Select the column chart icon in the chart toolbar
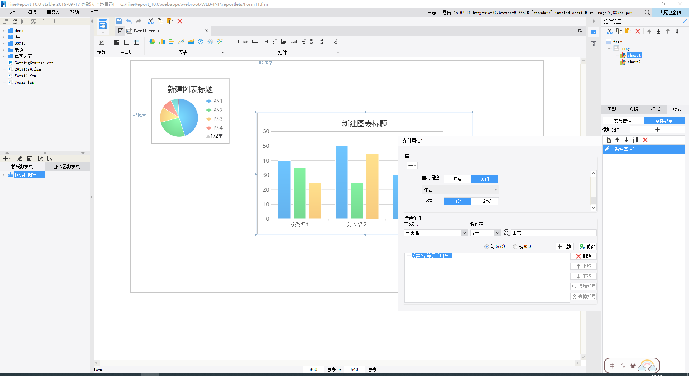Screen dimensions: 689x376 click(162, 42)
